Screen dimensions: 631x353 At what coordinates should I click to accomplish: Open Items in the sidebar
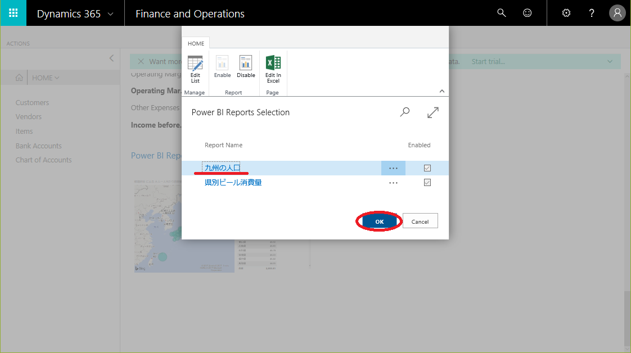24,131
